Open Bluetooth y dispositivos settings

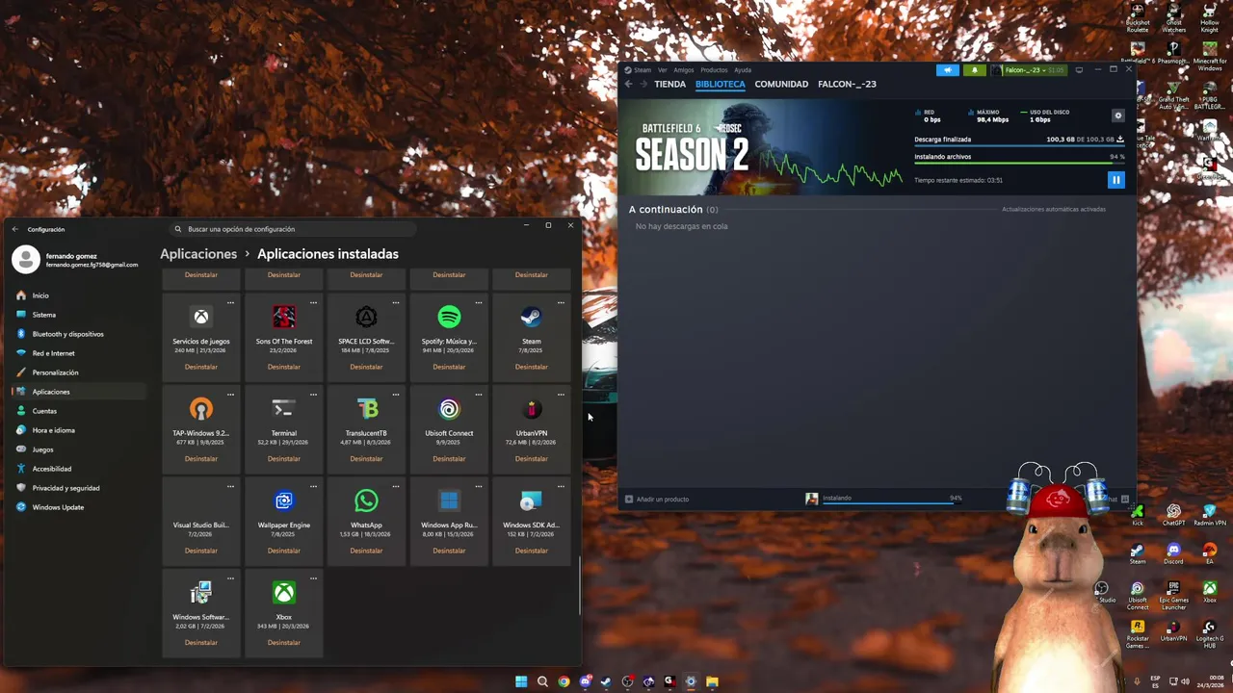(80, 334)
